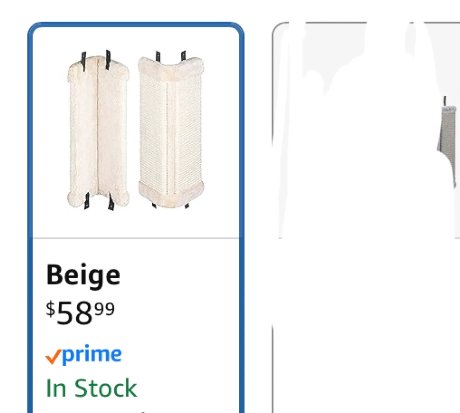Click the "In Stock" availability text
This screenshot has width=460, height=413.
tap(91, 388)
